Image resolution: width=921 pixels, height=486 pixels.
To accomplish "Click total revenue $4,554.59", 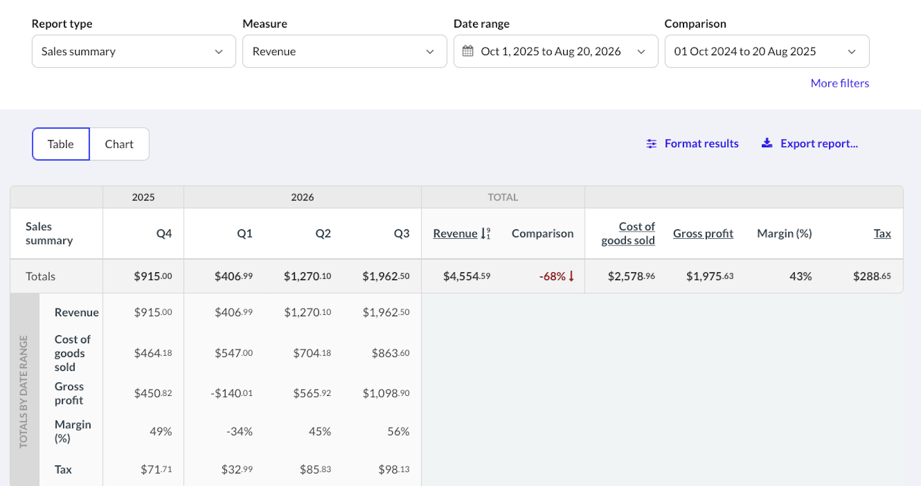I will [x=467, y=276].
